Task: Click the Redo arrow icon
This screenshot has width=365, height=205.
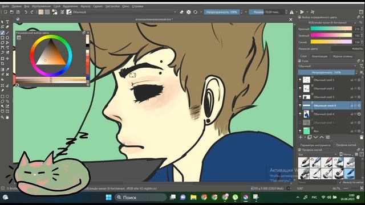Action: 32,12
